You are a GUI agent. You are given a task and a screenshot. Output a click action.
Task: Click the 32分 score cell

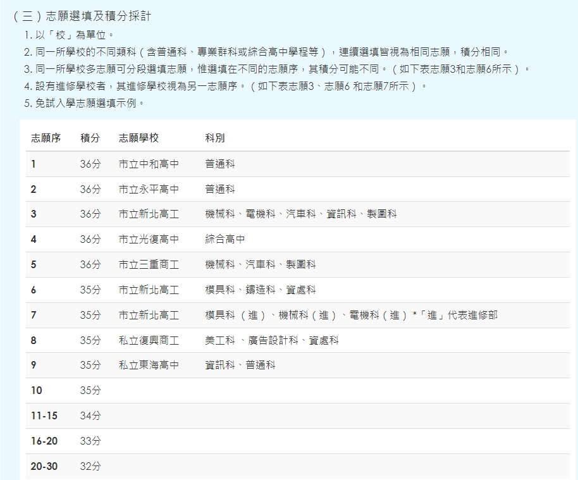(x=90, y=466)
